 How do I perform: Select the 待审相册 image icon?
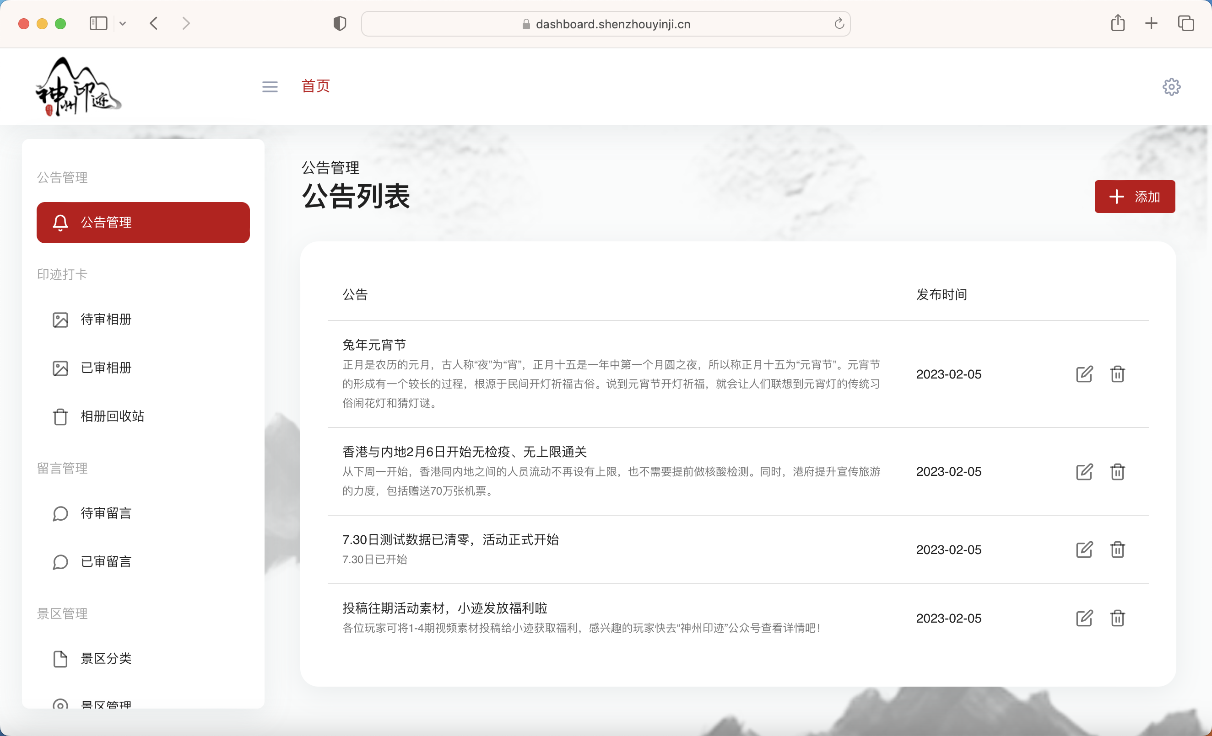tap(60, 319)
